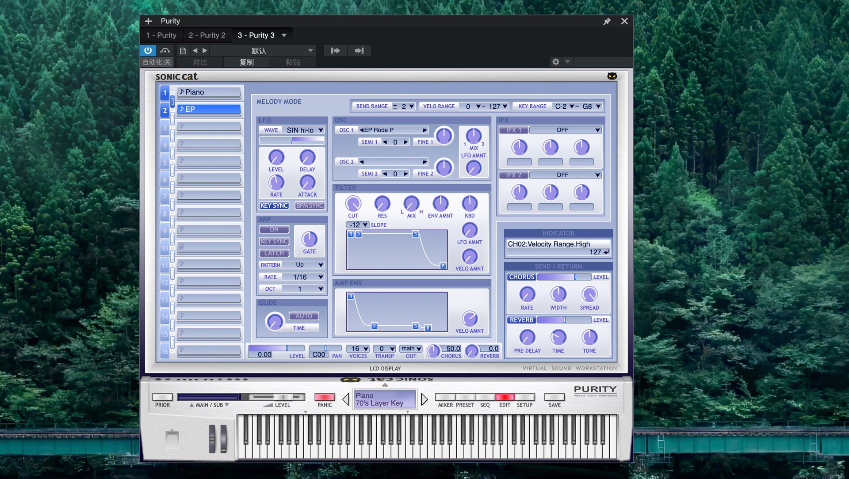
Task: Click next program triangle on keyboard panel
Action: (x=424, y=399)
